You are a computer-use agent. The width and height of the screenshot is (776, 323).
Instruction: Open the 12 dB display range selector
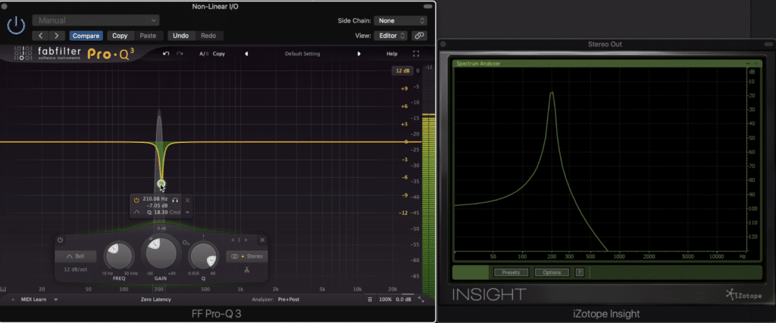(x=402, y=71)
